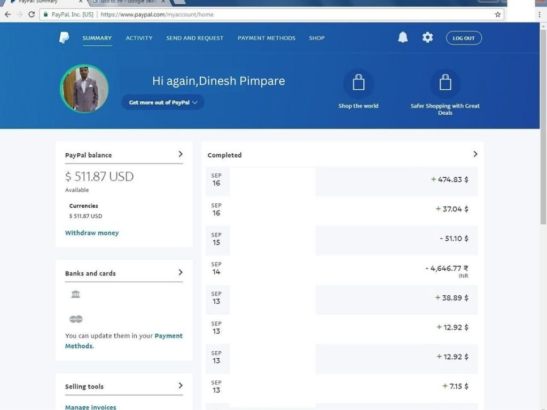
Task: Go forward with browser forward arrow
Action: tap(20, 14)
